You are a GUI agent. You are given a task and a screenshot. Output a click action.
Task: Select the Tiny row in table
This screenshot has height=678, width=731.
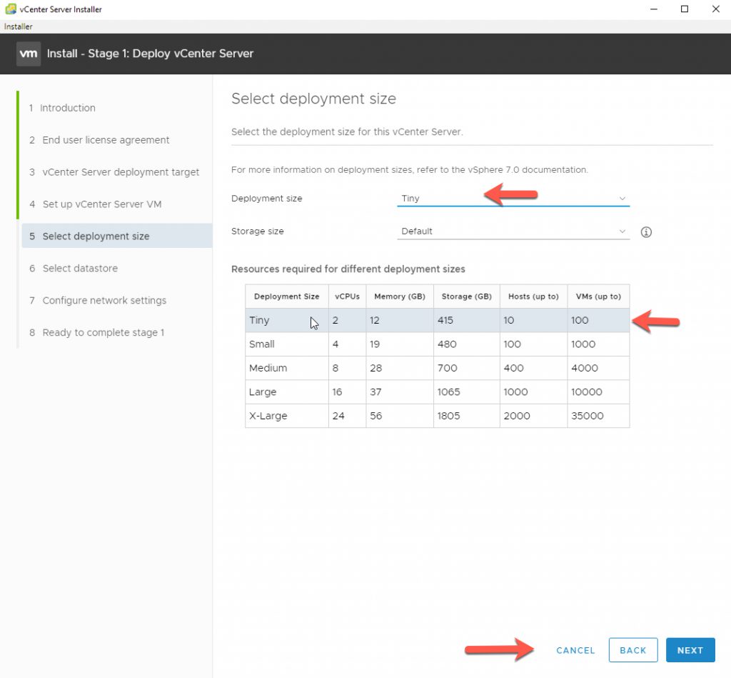[x=438, y=320]
